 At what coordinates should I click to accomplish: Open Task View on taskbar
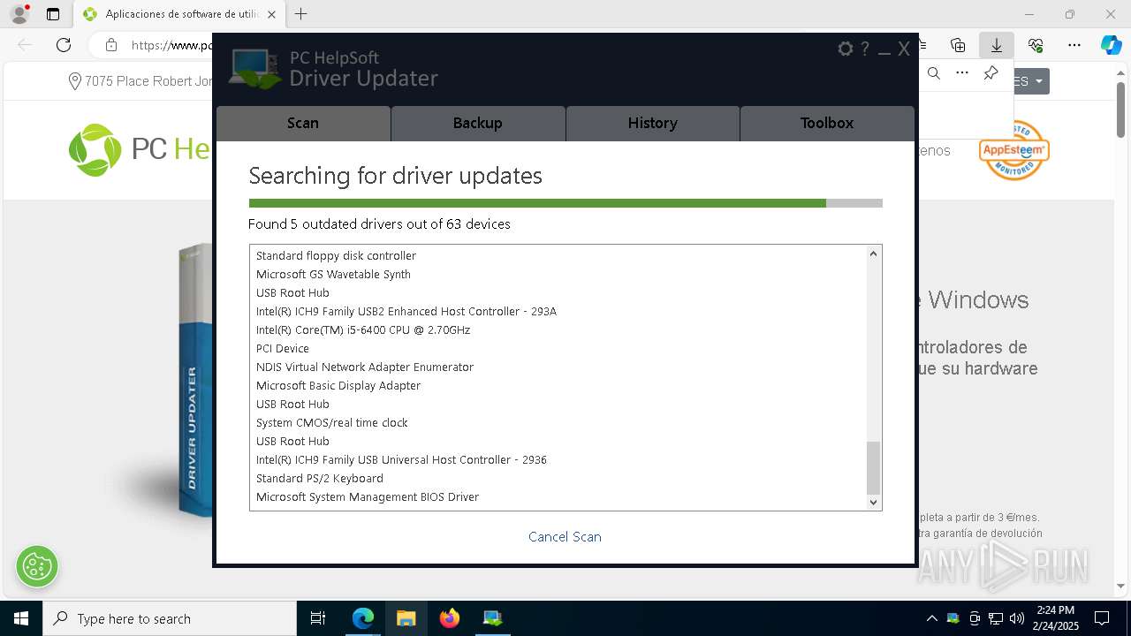pyautogui.click(x=318, y=618)
